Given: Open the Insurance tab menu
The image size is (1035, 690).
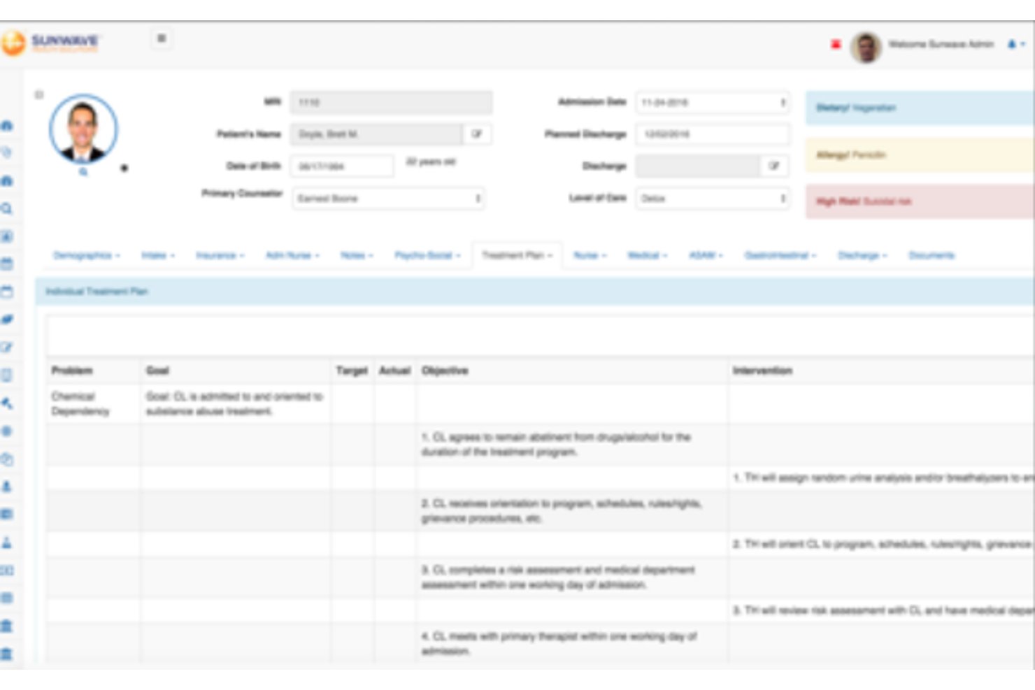Looking at the screenshot, I should [220, 255].
